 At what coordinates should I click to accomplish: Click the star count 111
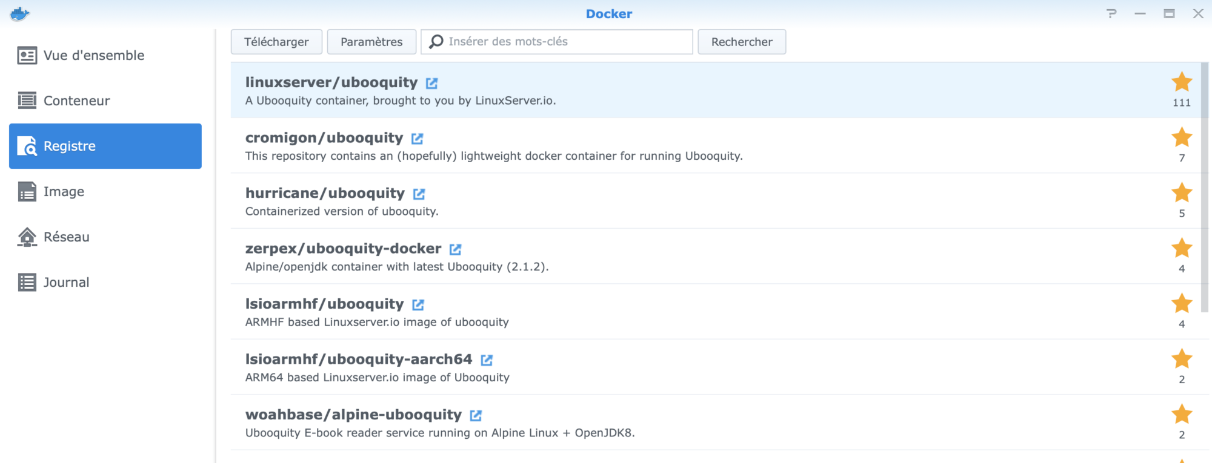(x=1182, y=103)
